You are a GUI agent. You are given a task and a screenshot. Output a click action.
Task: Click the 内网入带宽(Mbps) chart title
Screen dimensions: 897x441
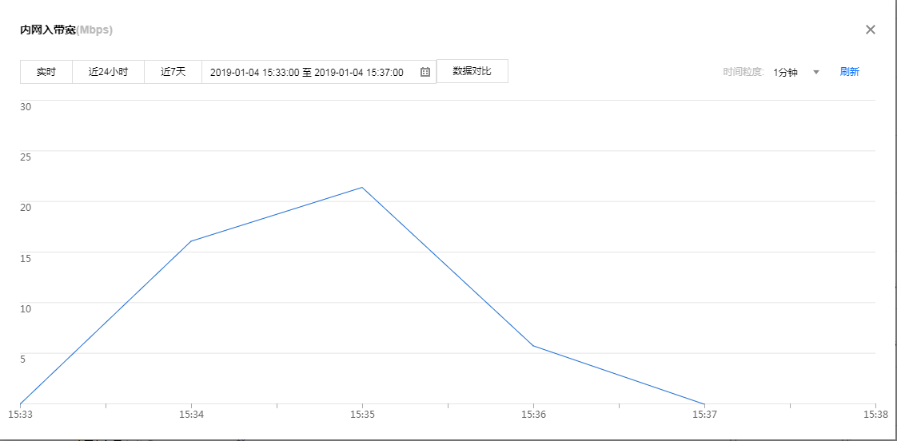pyautogui.click(x=66, y=30)
